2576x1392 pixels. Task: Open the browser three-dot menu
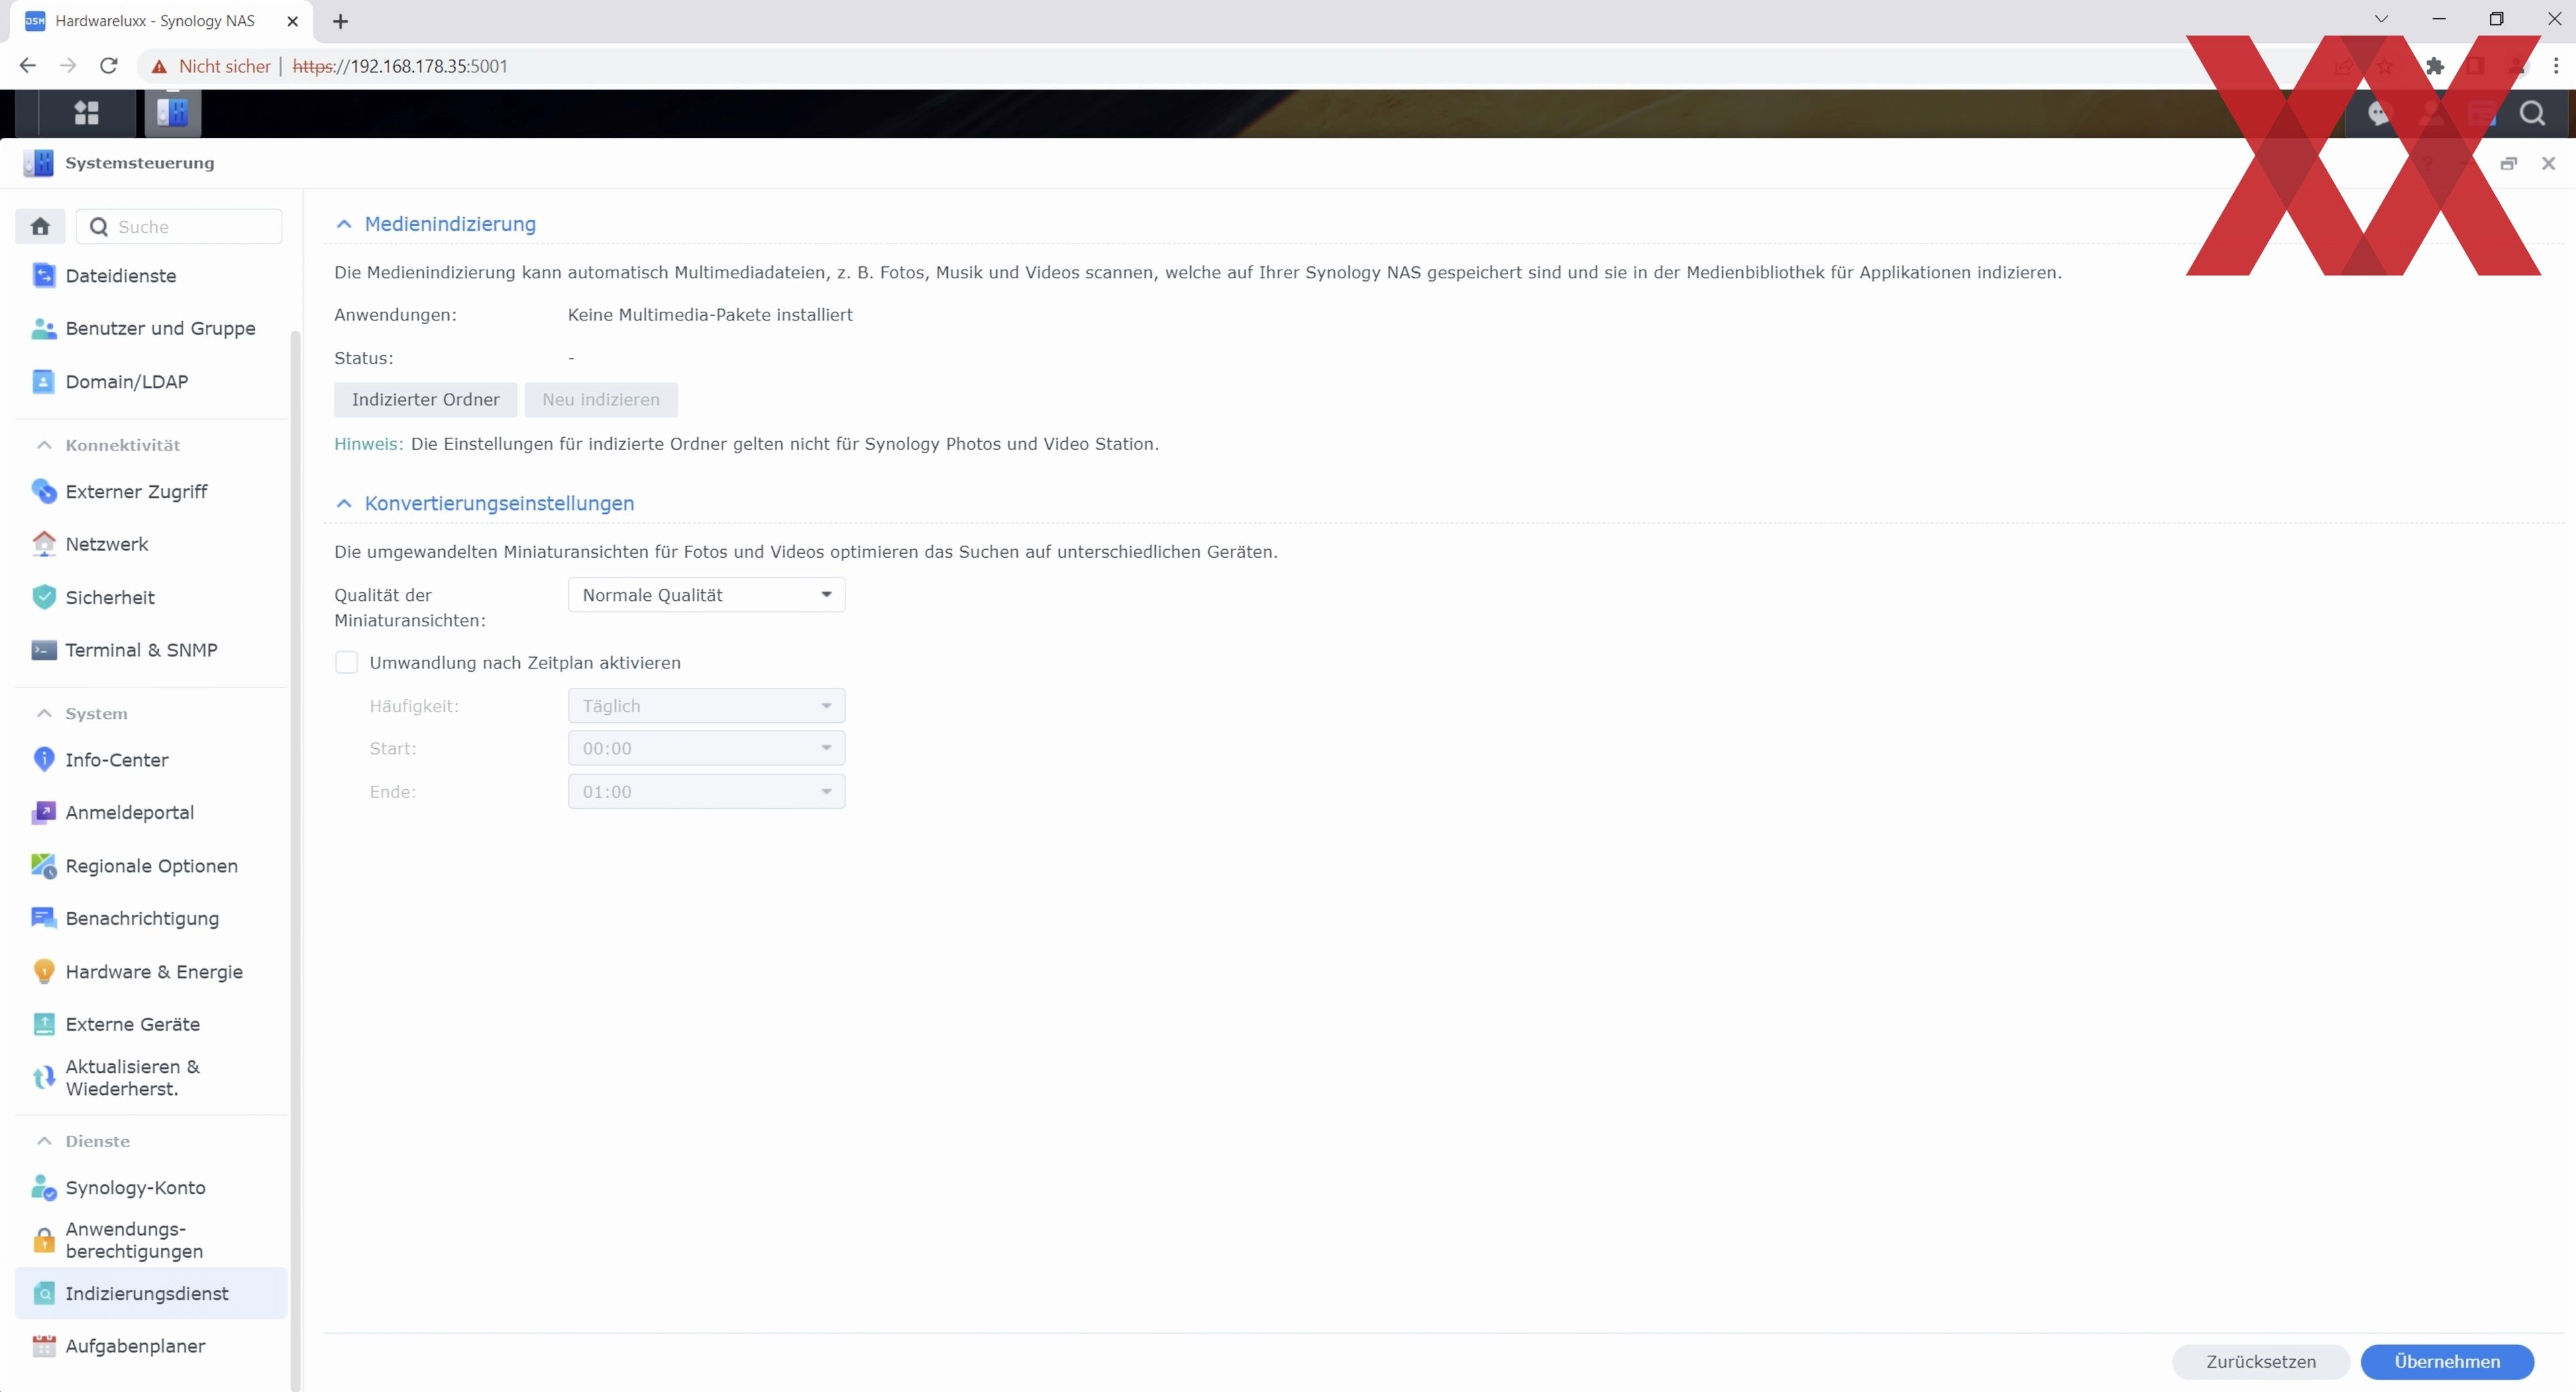point(2556,66)
